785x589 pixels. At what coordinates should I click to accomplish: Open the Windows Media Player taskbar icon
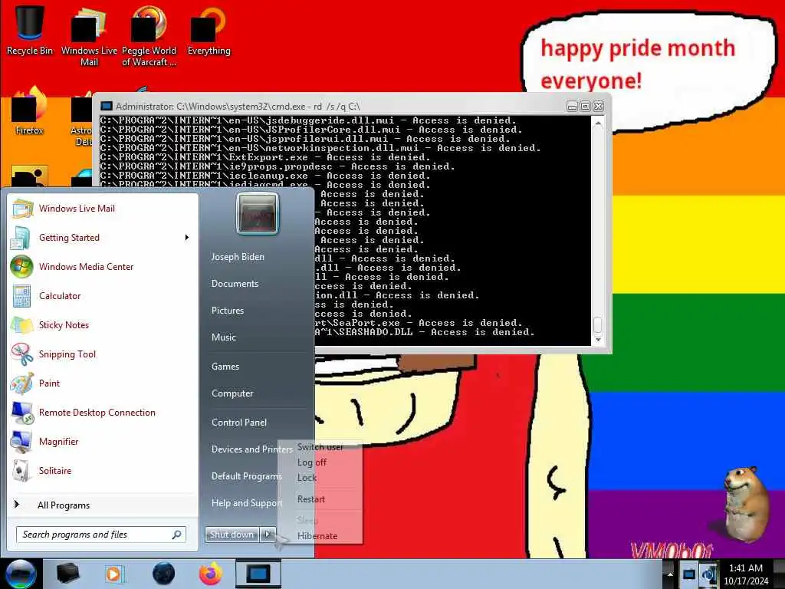114,574
